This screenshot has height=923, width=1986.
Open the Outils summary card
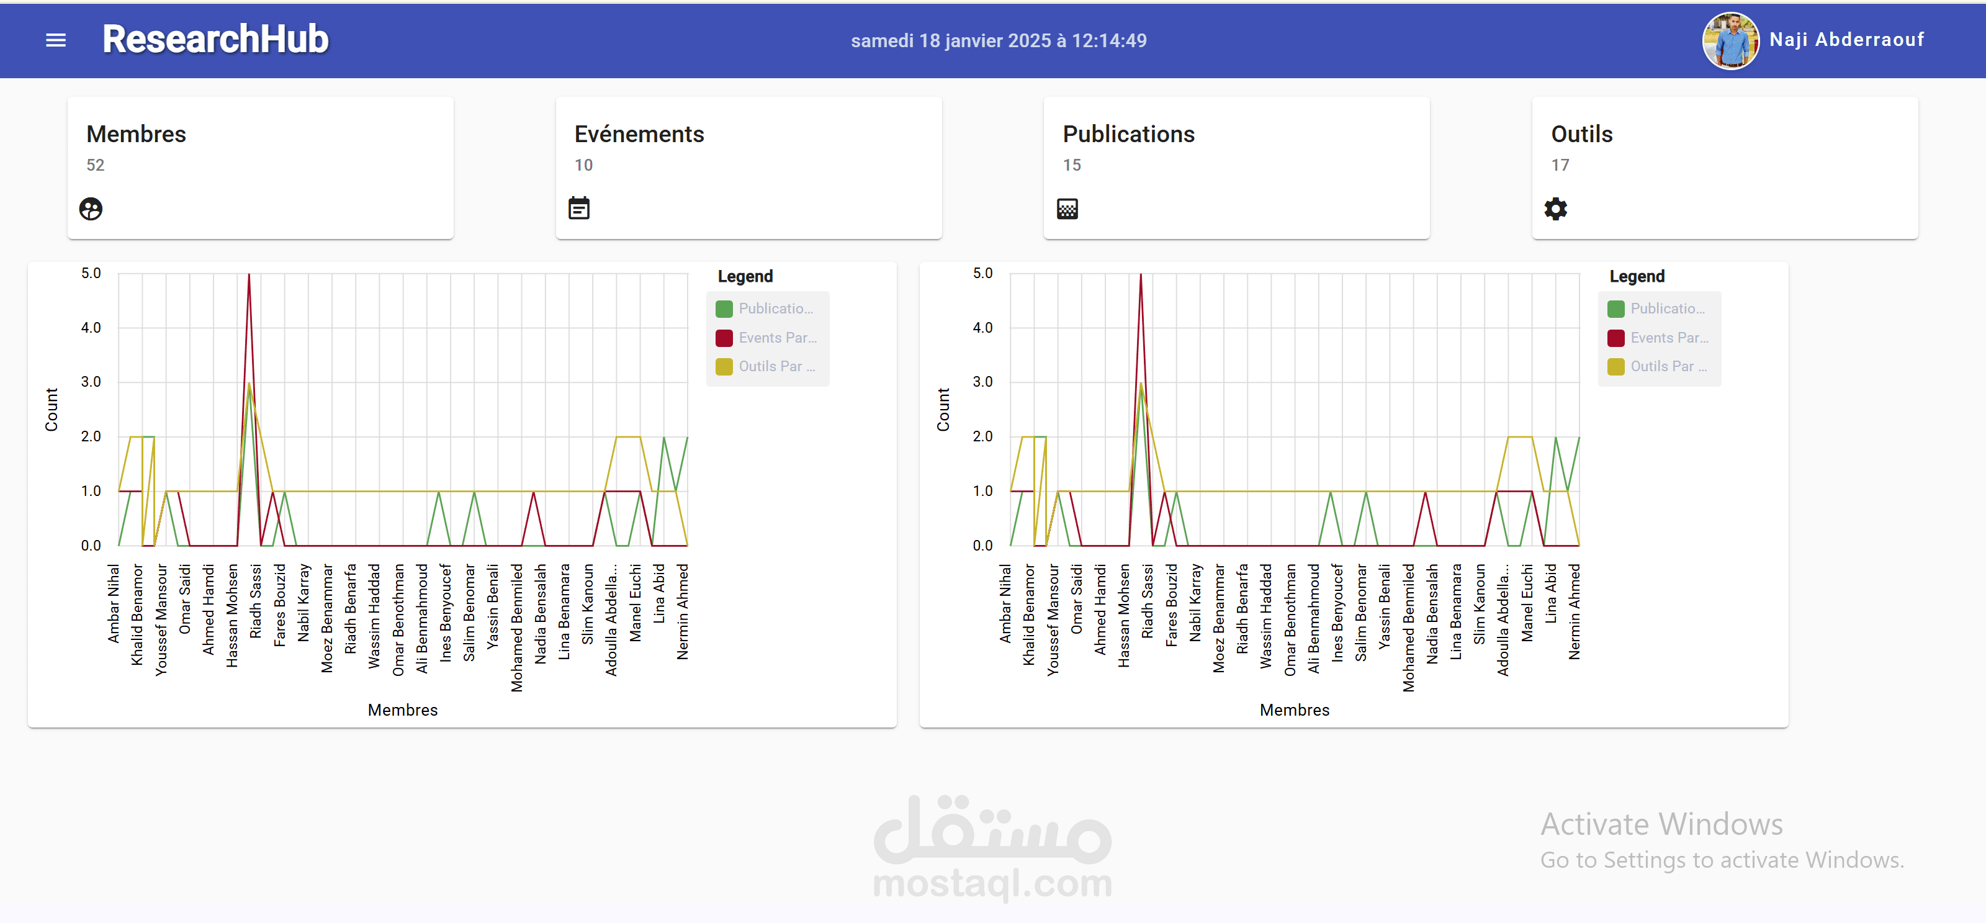click(x=1724, y=168)
